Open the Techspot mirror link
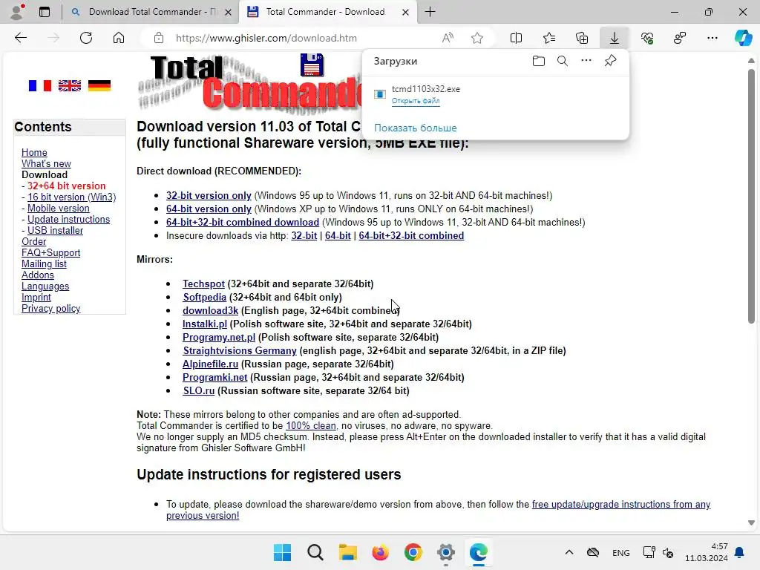Image resolution: width=760 pixels, height=570 pixels. click(x=203, y=284)
